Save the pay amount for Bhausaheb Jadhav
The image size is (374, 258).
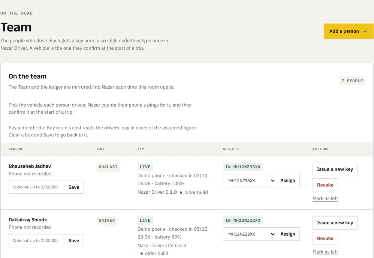pyautogui.click(x=74, y=187)
